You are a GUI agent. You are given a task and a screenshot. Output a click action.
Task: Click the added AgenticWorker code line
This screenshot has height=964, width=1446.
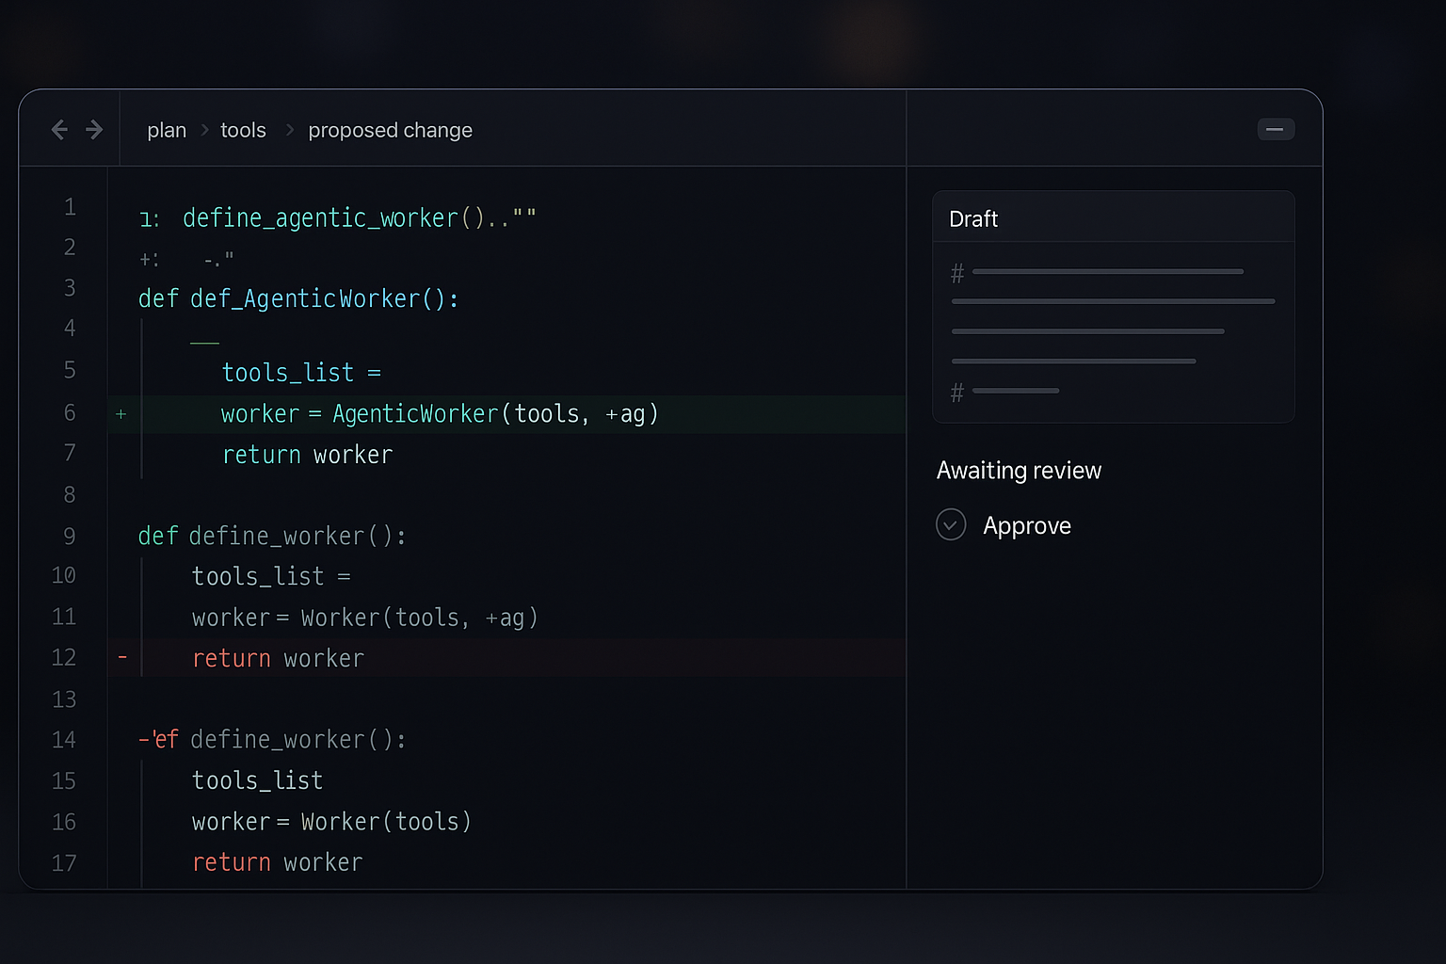[x=439, y=414]
